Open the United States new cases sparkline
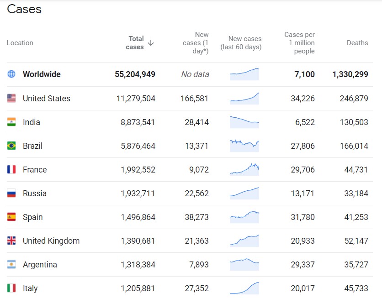 pyautogui.click(x=244, y=98)
